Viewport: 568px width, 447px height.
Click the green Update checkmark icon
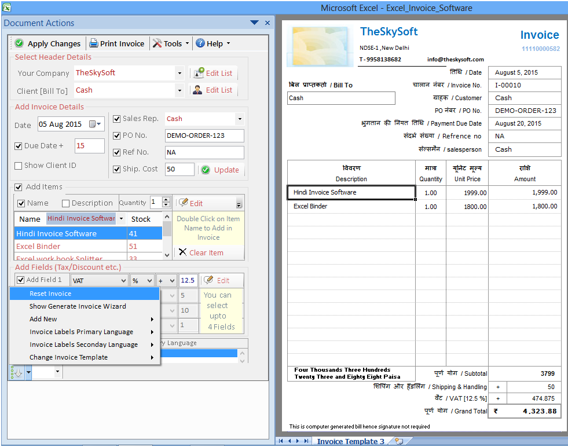(206, 170)
